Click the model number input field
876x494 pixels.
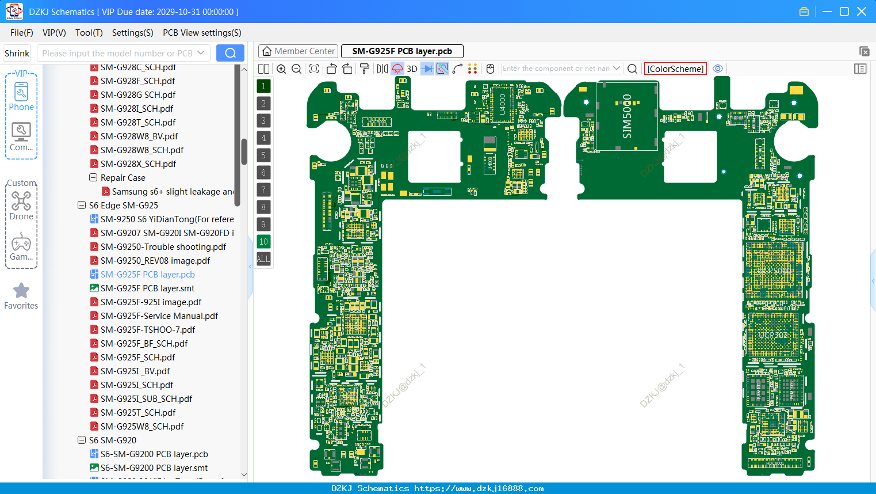(117, 53)
